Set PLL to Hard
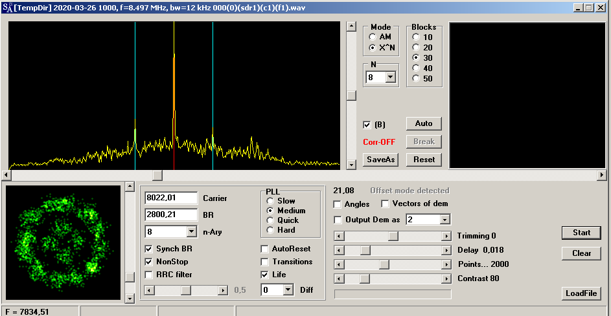This screenshot has height=316, width=611. 270,230
